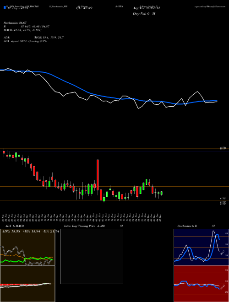Click the empty intraday trading chart panel
This screenshot has width=229, height=302.
92,256
